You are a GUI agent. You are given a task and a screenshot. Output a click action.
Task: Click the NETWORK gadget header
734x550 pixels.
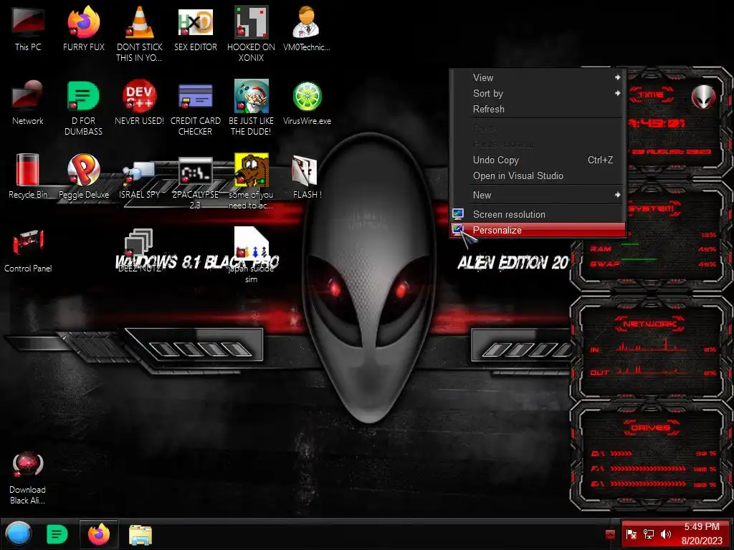[649, 324]
